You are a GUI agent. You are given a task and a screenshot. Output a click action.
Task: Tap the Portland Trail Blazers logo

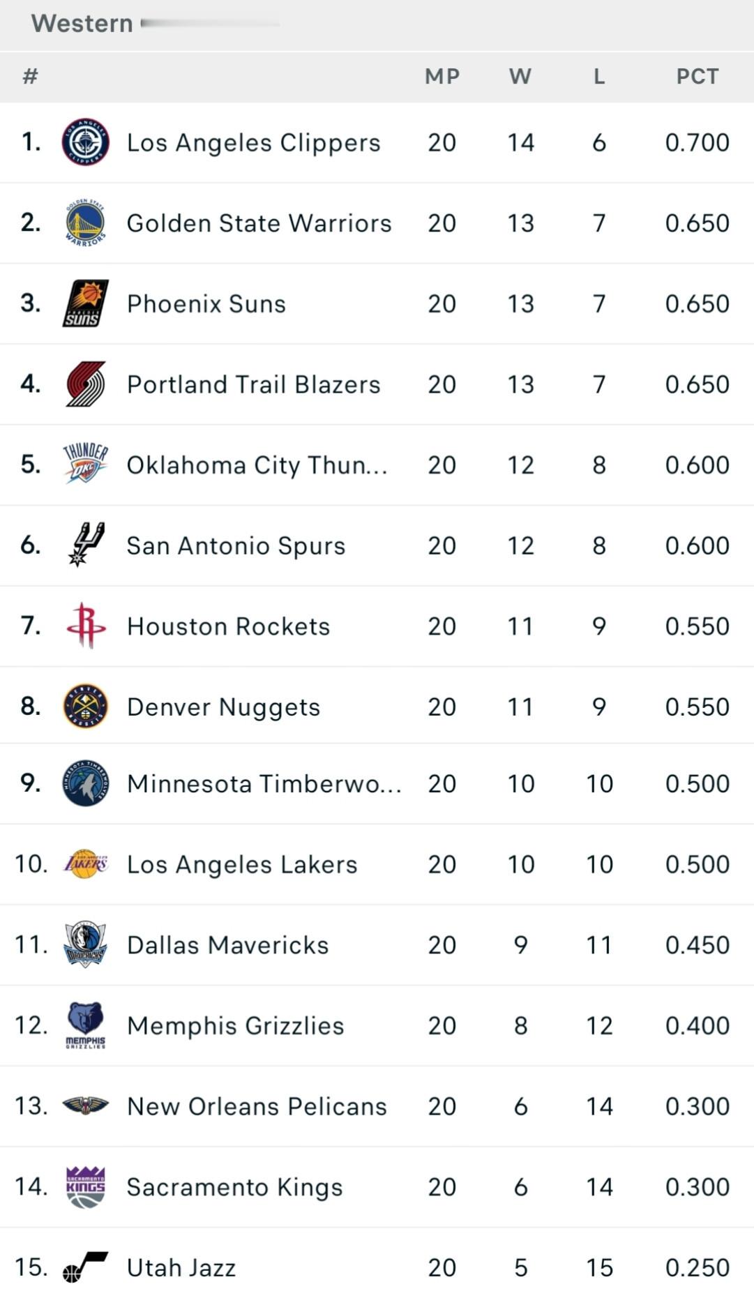[85, 384]
